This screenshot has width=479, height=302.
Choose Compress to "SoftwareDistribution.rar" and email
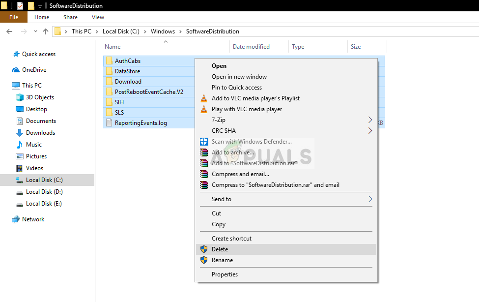[x=286, y=185]
